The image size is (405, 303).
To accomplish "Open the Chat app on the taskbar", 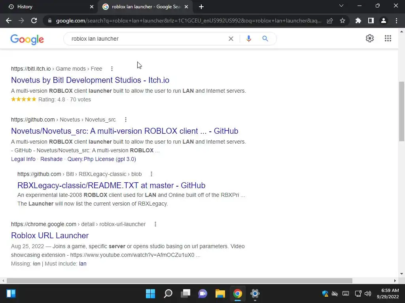I will tap(203, 294).
